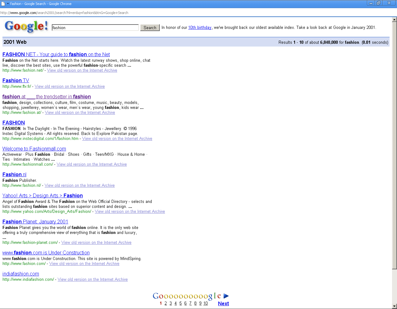Click the scrollbar down arrow
Viewport: 397px width, 309px height.
pyautogui.click(x=394, y=306)
